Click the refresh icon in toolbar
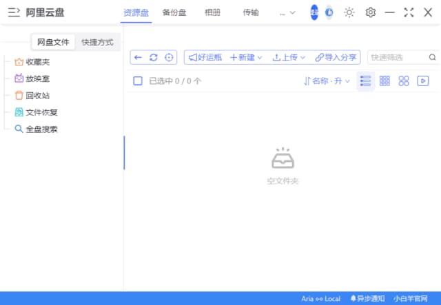Viewport: 441px width, 305px height. coord(154,58)
